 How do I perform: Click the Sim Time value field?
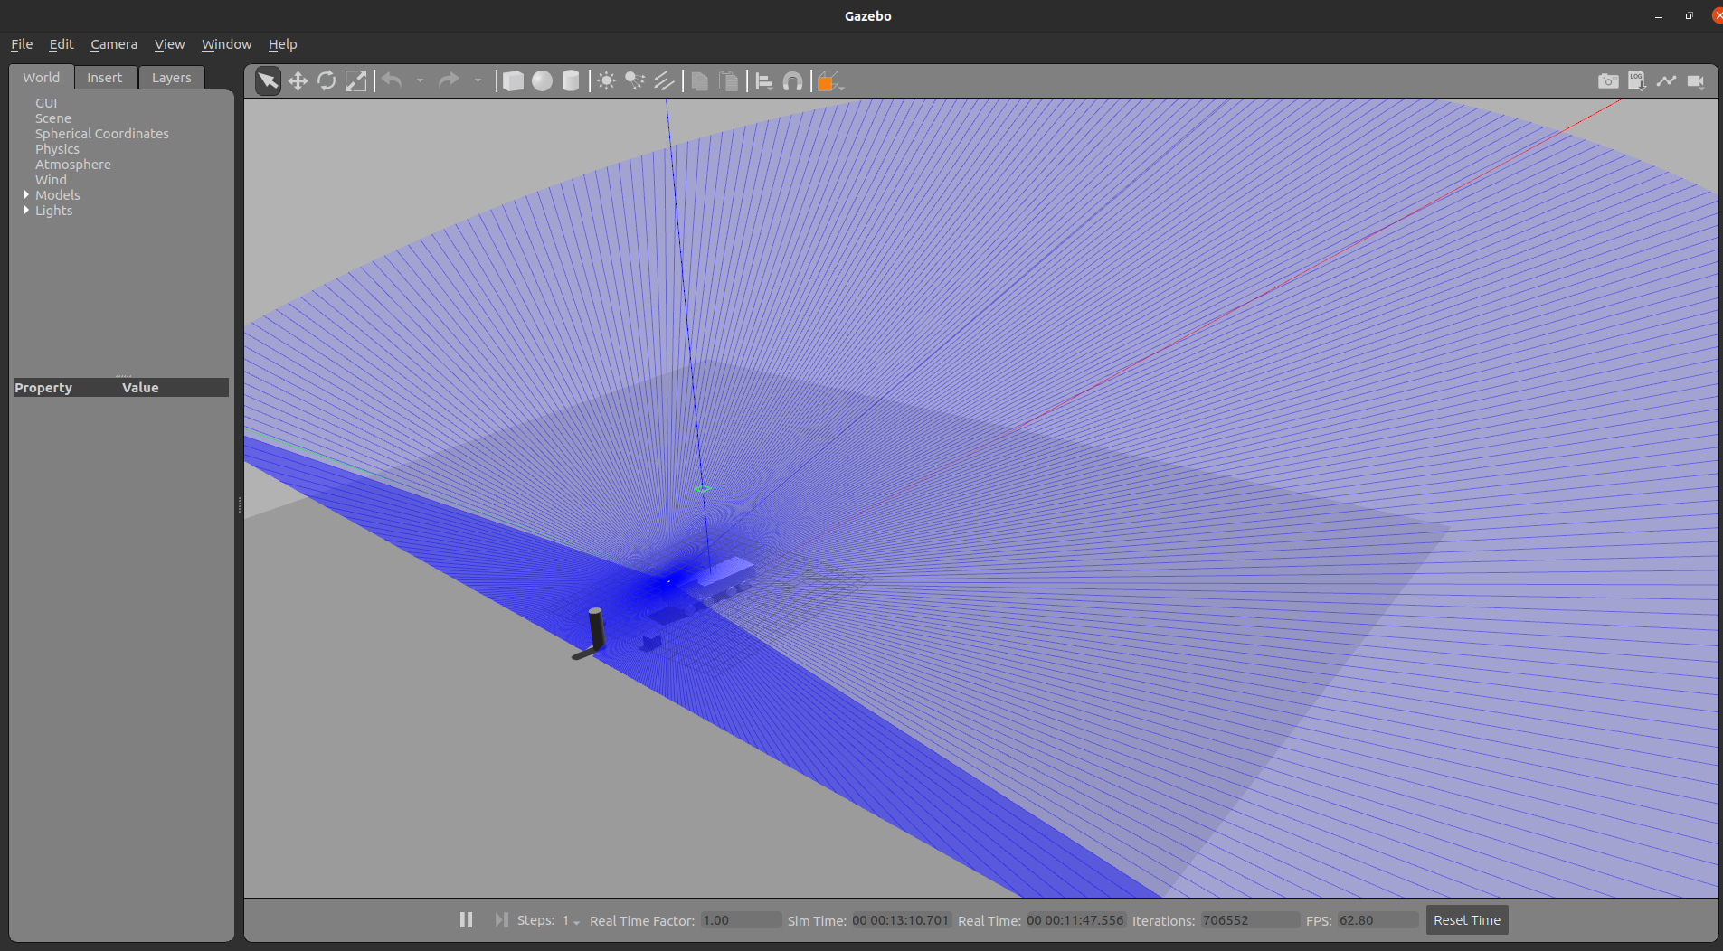(x=901, y=920)
